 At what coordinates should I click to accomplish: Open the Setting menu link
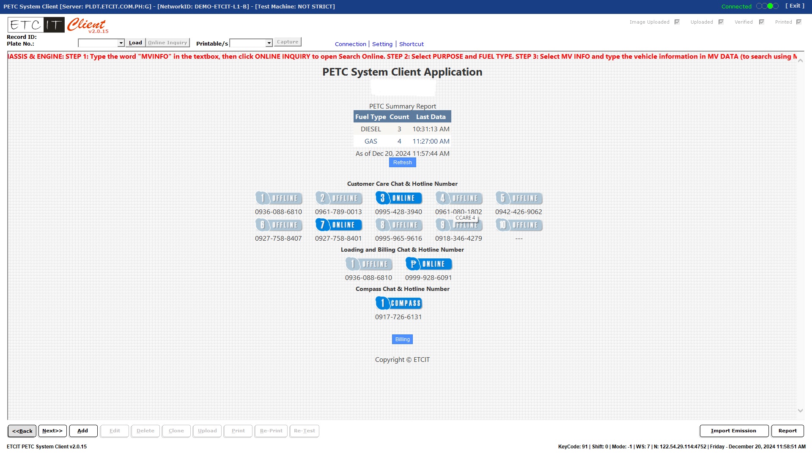[x=382, y=44]
